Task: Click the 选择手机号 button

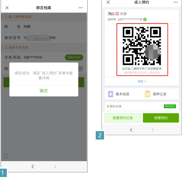Action: coord(74,57)
